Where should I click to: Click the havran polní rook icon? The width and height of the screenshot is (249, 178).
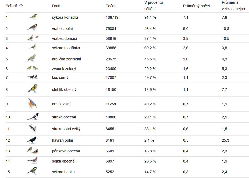[x=32, y=140]
